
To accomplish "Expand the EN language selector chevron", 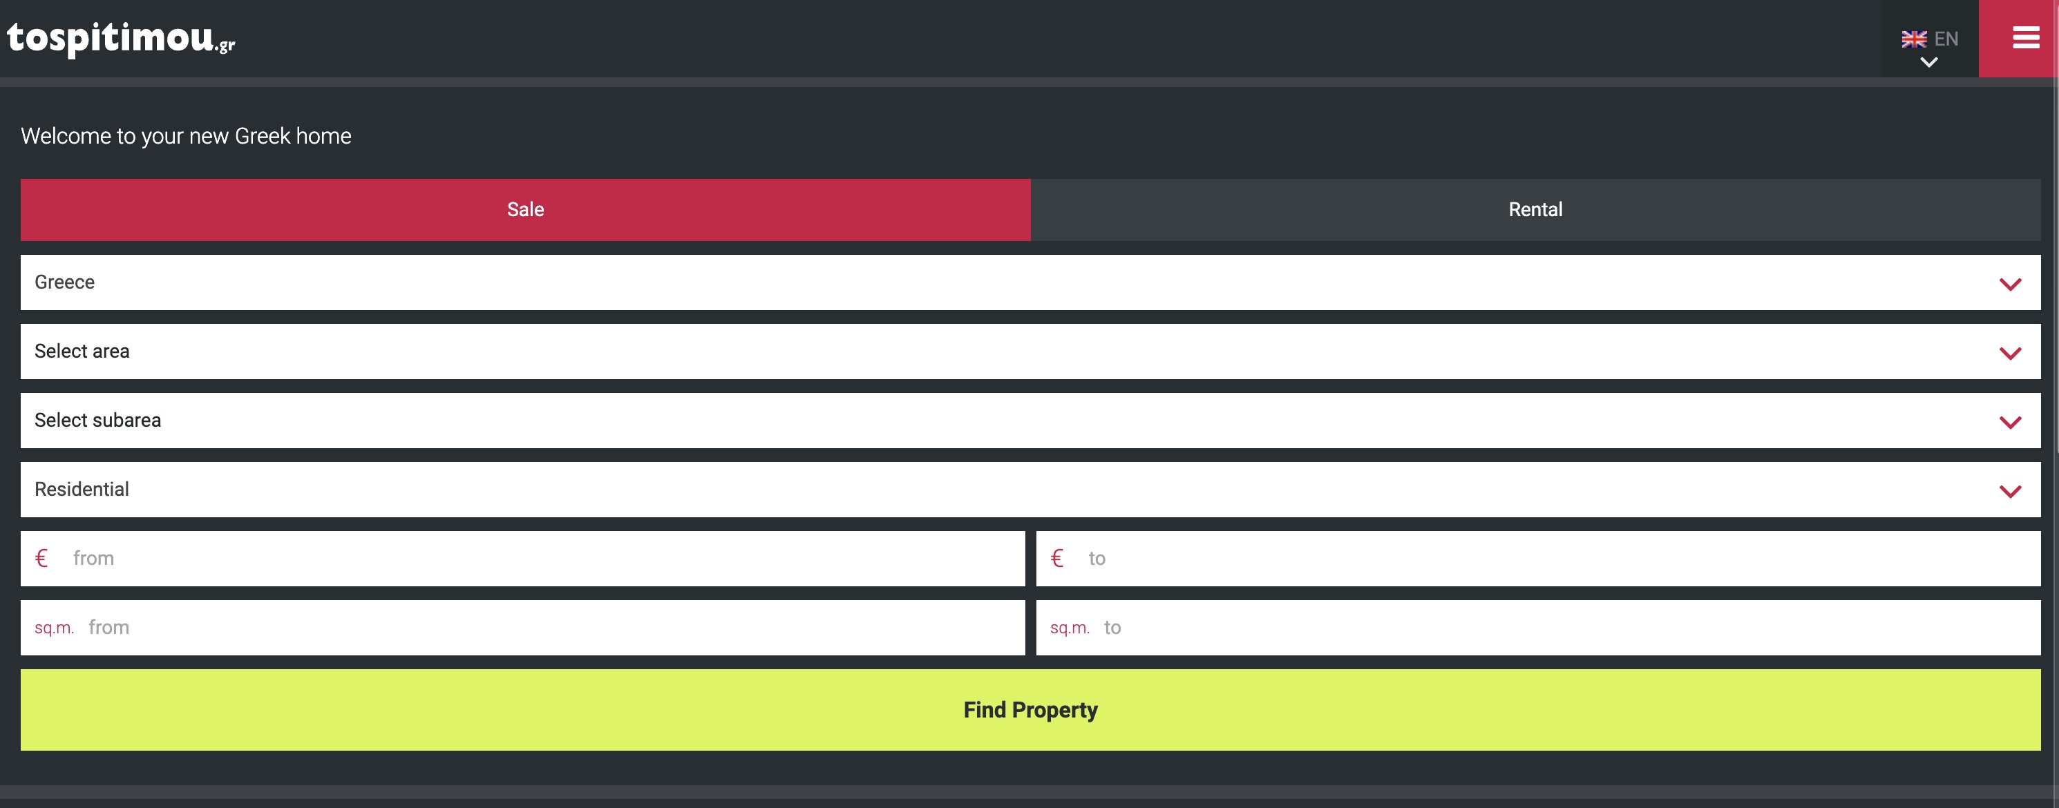I will pos(1928,62).
